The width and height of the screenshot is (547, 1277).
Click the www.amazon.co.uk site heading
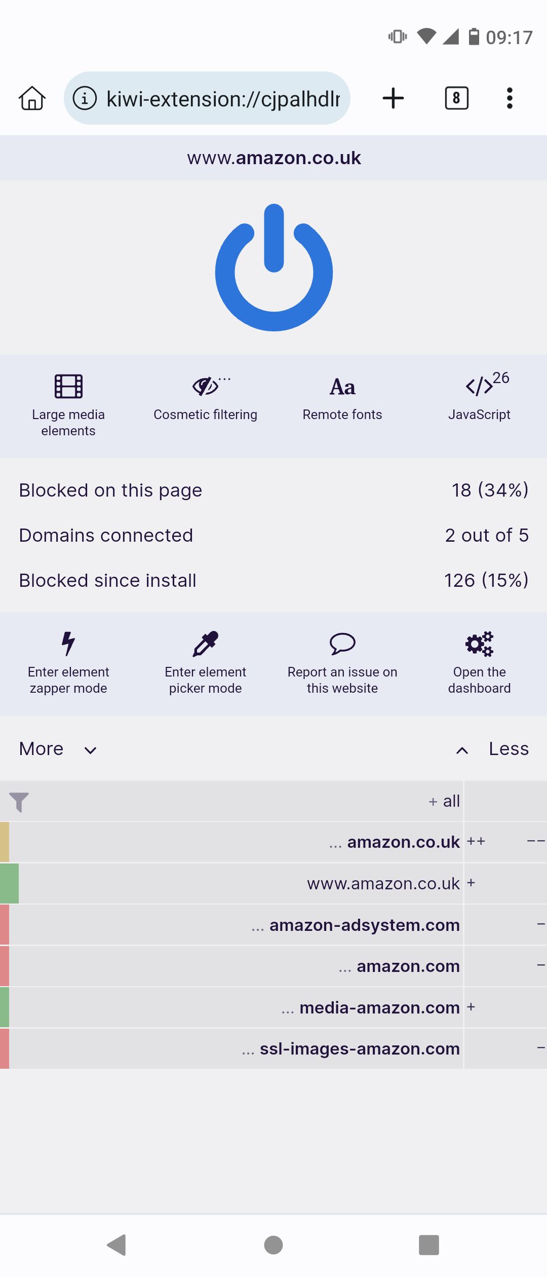pyautogui.click(x=273, y=158)
